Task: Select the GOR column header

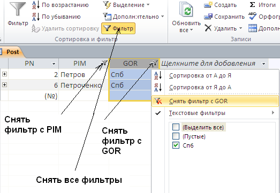Action: [130, 64]
